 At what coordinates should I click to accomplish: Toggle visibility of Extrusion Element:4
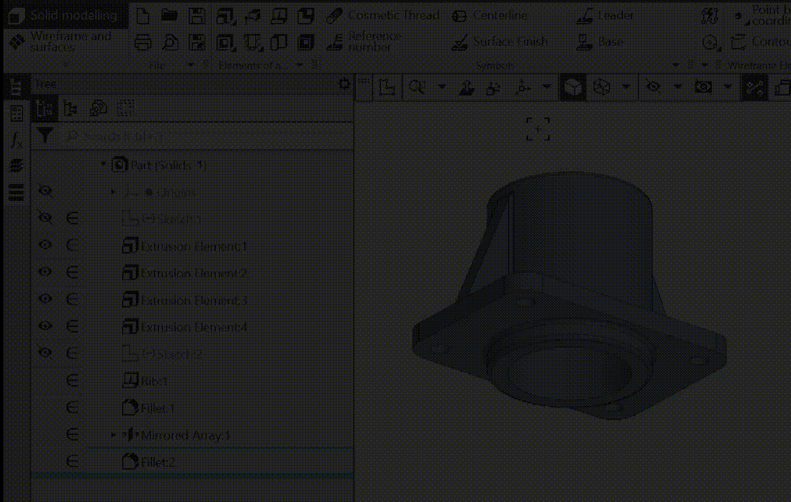pyautogui.click(x=46, y=327)
